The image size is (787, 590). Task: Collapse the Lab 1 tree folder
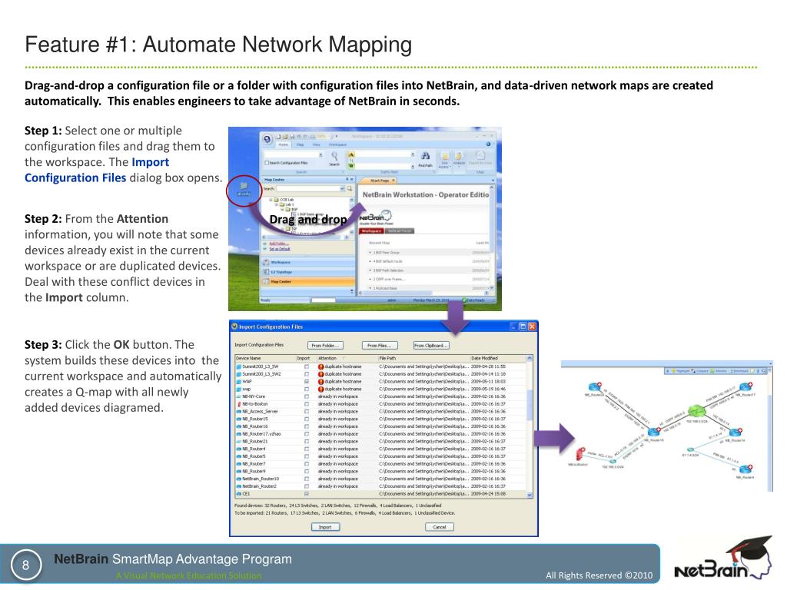click(277, 204)
